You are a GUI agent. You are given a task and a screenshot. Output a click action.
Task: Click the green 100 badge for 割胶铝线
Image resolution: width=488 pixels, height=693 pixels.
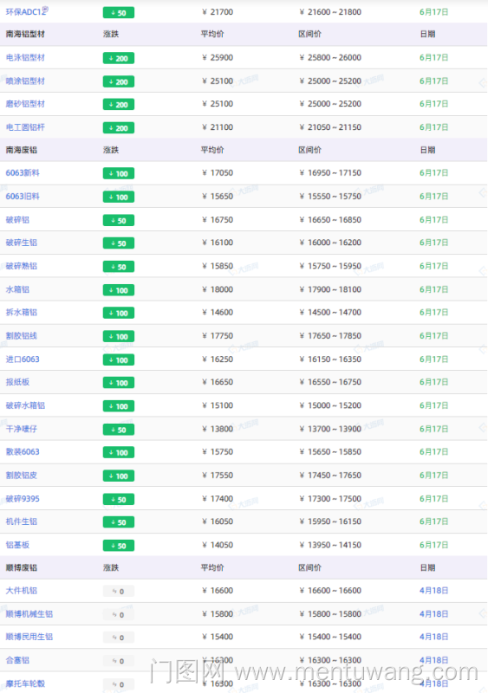coord(119,336)
